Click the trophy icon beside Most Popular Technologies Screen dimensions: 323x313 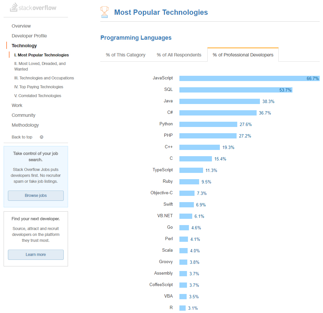(104, 12)
